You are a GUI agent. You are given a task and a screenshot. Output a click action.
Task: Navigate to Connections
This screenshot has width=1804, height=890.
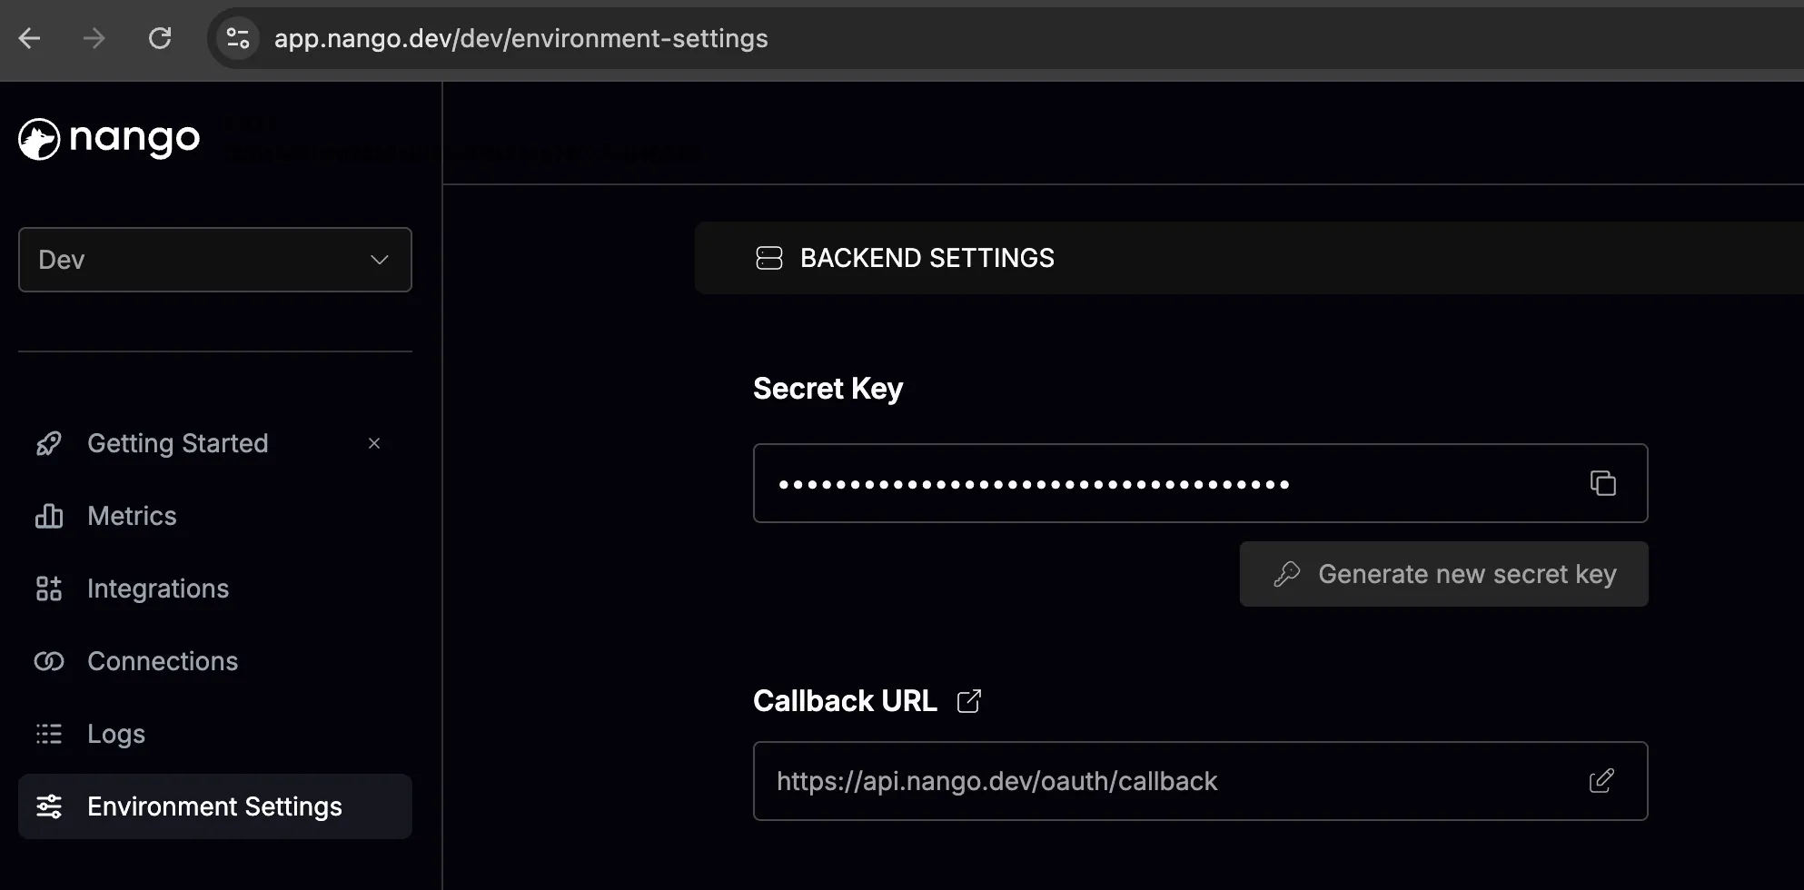pyautogui.click(x=163, y=661)
